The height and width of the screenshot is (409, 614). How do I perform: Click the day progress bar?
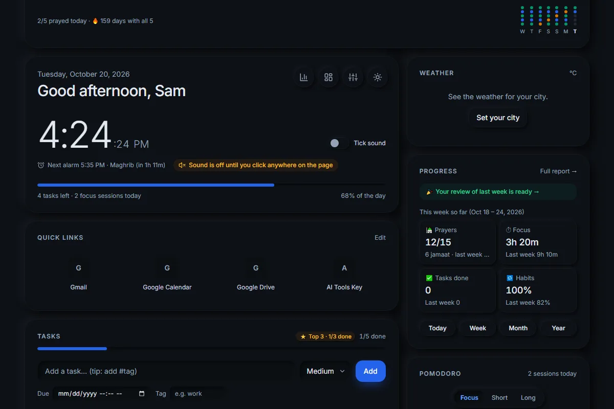point(211,185)
